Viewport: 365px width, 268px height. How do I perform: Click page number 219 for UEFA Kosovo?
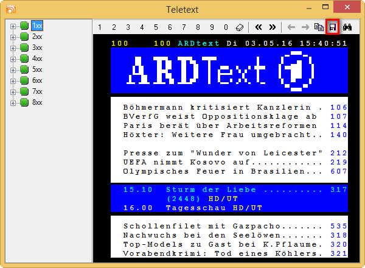[339, 162]
